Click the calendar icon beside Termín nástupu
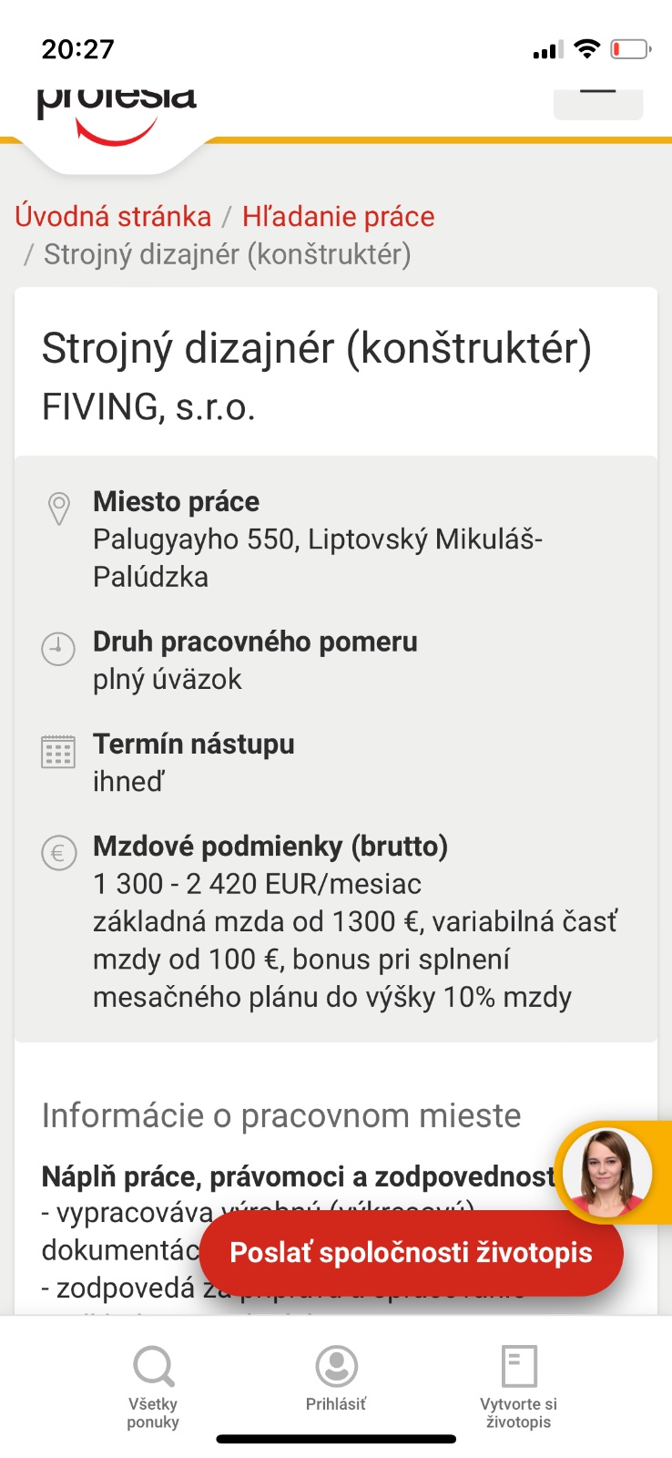 pyautogui.click(x=58, y=752)
